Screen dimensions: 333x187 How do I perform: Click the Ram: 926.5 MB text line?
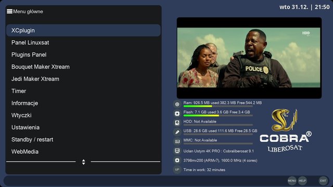click(223, 103)
